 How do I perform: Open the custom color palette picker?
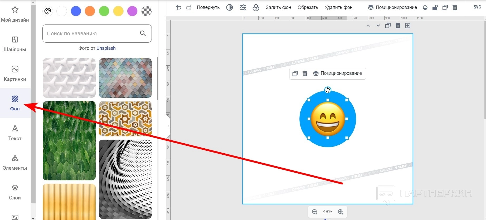[x=48, y=11]
